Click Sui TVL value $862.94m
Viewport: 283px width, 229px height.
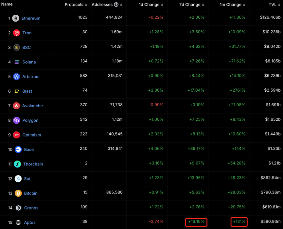[271, 177]
